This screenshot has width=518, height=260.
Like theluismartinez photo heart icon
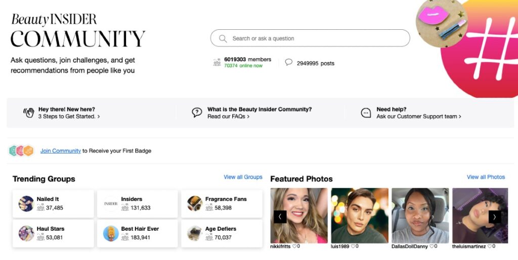click(x=490, y=246)
